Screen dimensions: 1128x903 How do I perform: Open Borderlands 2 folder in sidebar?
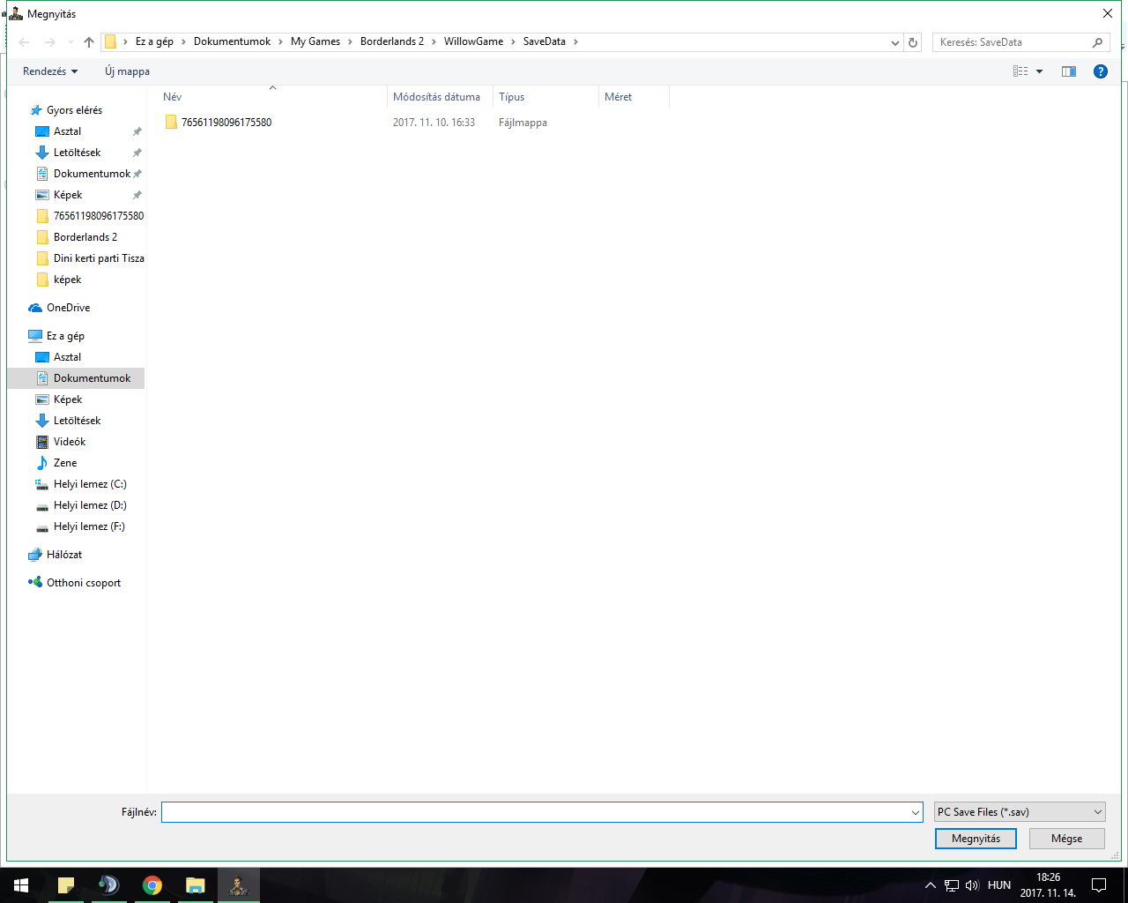click(85, 237)
